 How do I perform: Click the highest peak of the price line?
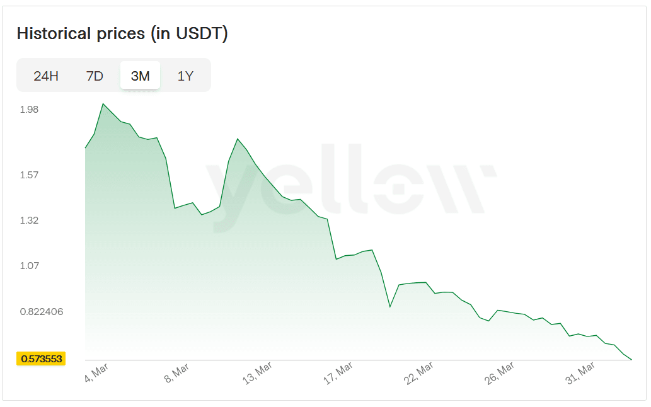coord(103,104)
